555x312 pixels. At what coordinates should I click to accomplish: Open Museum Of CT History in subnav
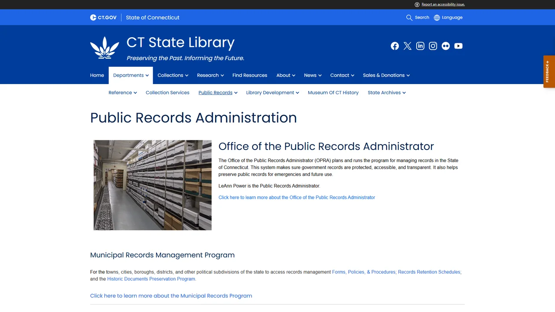[x=333, y=93]
